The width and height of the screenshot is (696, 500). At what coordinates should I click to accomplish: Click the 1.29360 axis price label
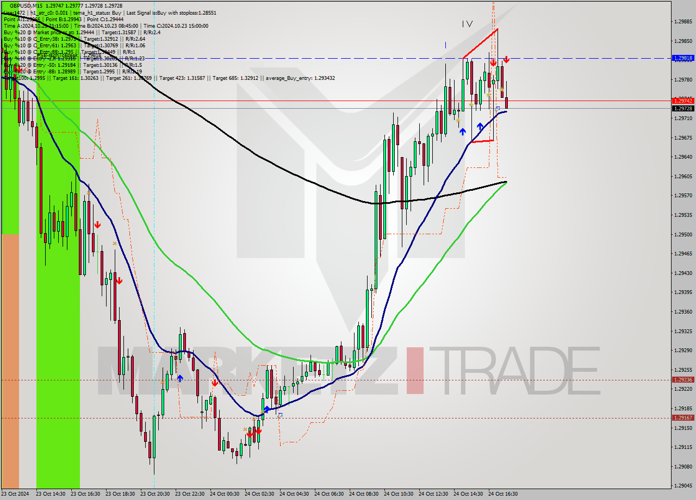coord(683,311)
